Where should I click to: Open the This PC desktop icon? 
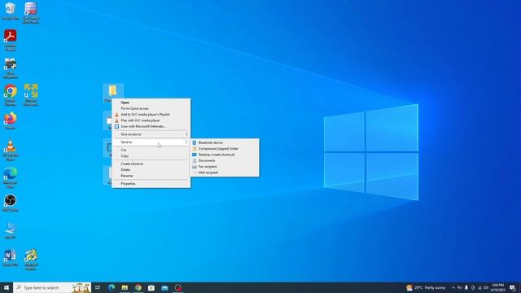[11, 230]
